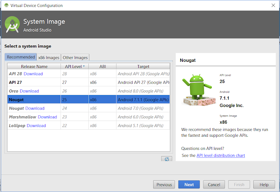280x192 pixels.
Task: Click the Android API 28 (Google APIs) cell
Action: (x=143, y=74)
